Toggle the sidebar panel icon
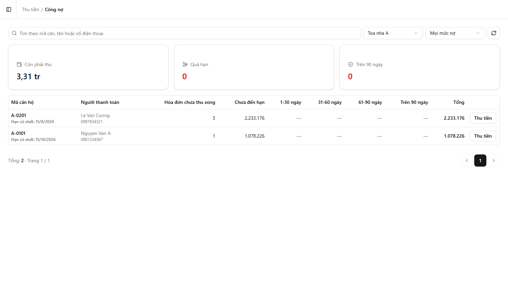This screenshot has width=508, height=289. 9,9
